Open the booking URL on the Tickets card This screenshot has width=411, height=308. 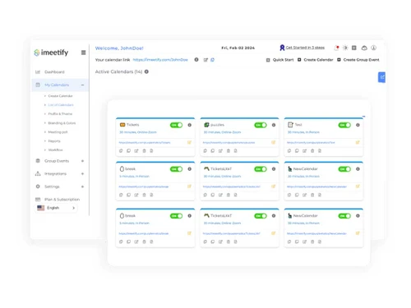[145, 142]
